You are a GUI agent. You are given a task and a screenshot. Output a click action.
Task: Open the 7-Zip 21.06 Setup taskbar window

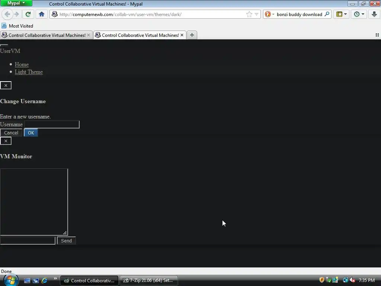(x=149, y=281)
